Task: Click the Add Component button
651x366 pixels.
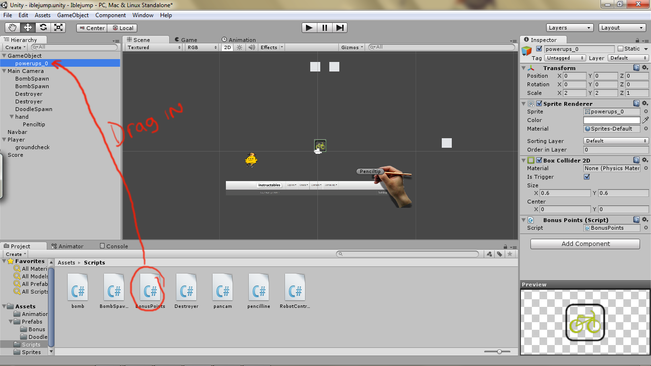Action: (x=585, y=244)
